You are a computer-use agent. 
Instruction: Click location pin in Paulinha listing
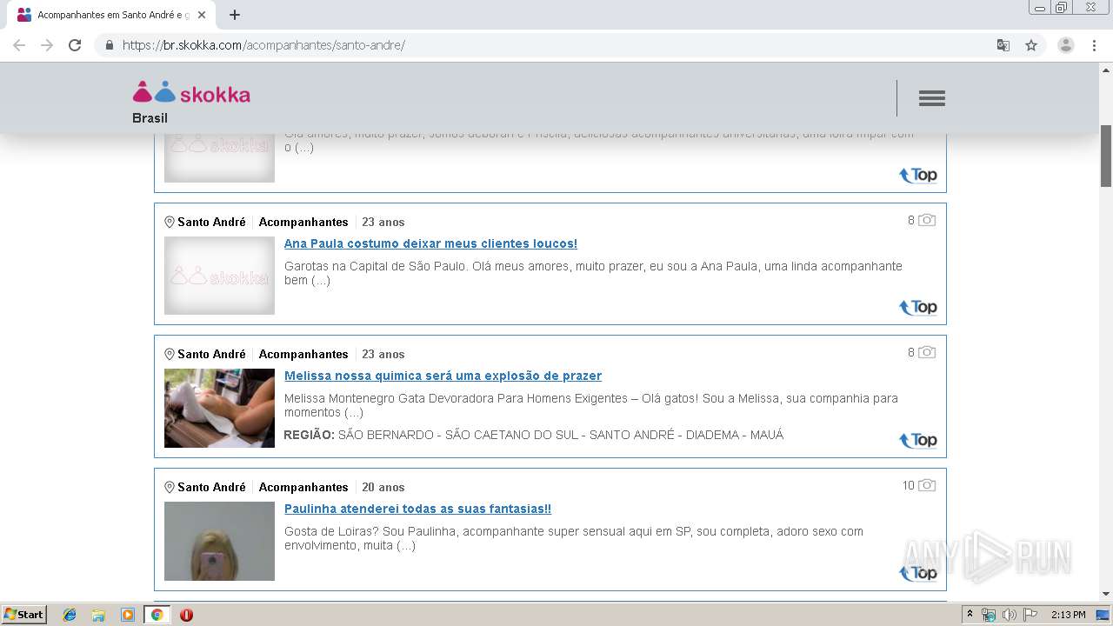pyautogui.click(x=170, y=487)
